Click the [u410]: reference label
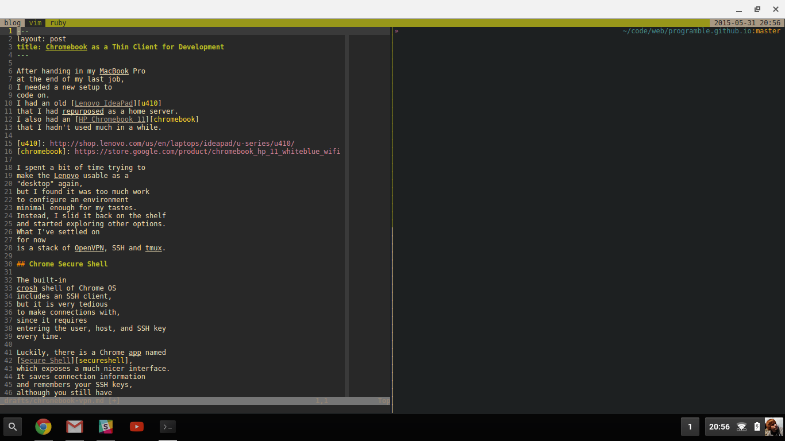 click(x=31, y=144)
